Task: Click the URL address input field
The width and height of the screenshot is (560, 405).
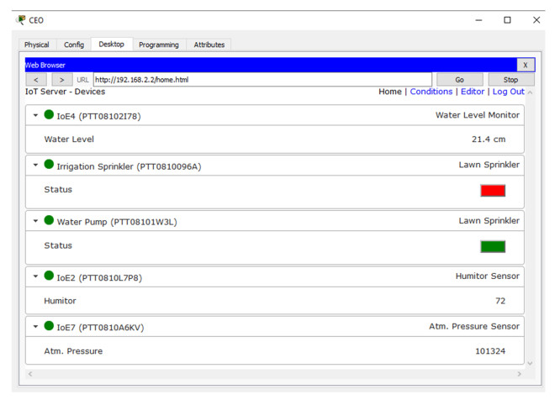Action: [261, 79]
